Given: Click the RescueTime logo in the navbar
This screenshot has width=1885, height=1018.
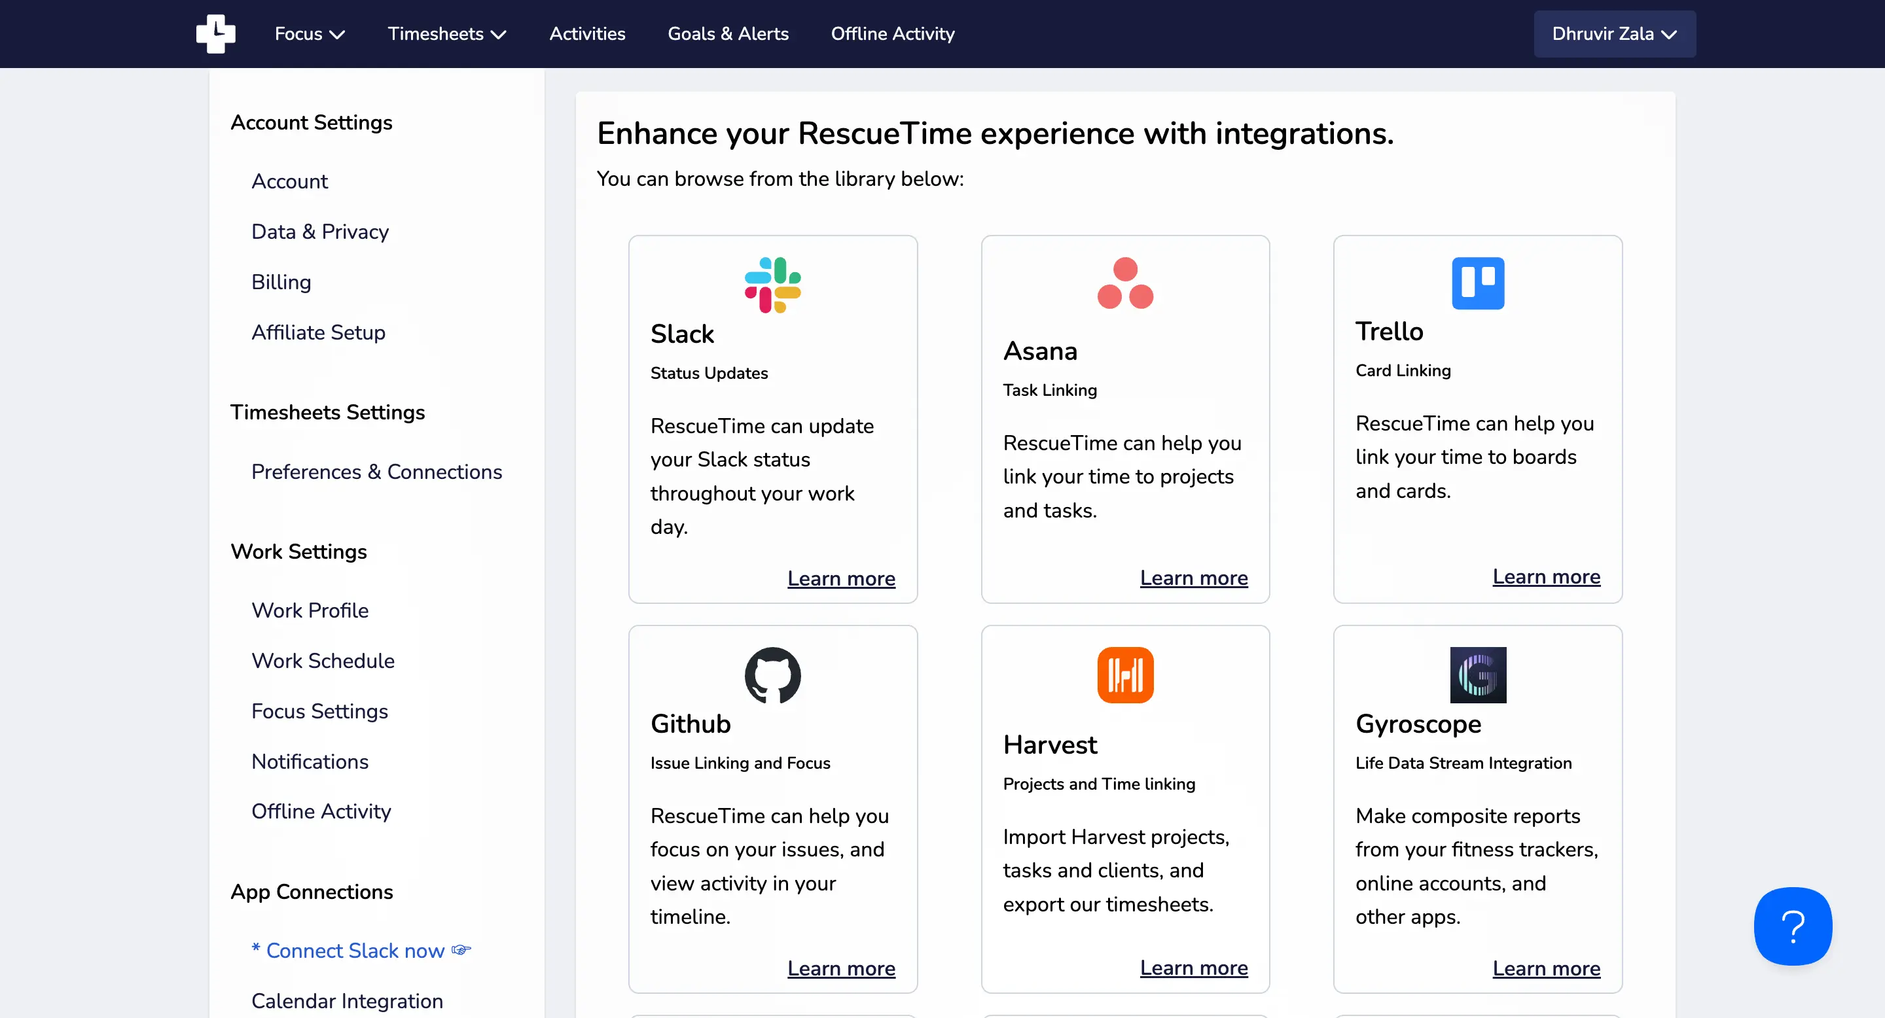Looking at the screenshot, I should tap(216, 33).
